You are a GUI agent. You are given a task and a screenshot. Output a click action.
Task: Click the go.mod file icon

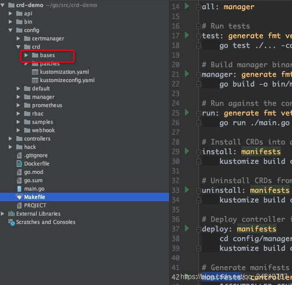tap(19, 172)
